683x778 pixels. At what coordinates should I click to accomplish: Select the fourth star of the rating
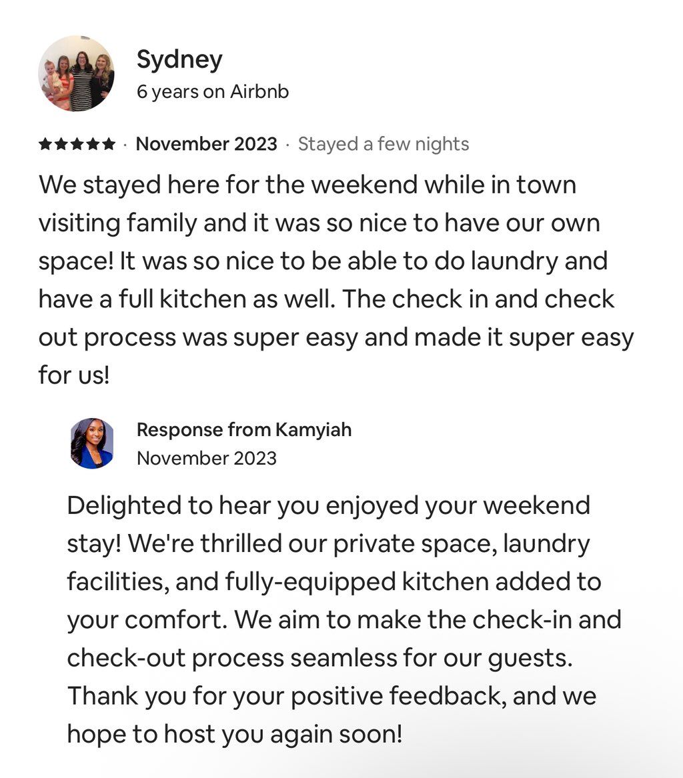point(93,145)
